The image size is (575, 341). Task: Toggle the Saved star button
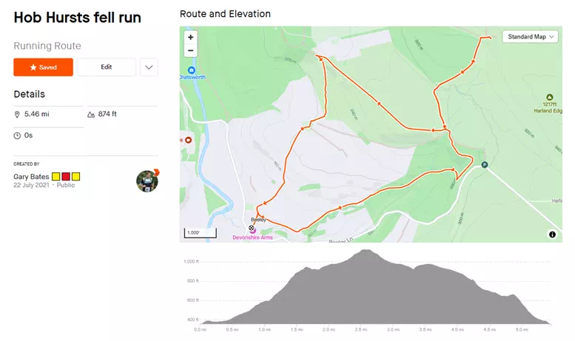[x=43, y=67]
